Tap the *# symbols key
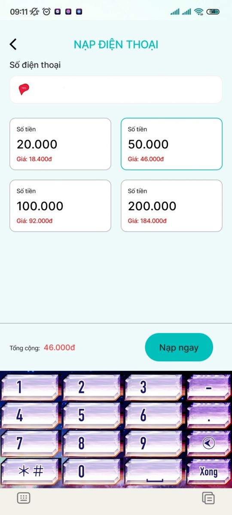The width and height of the screenshot is (232, 515). (30, 471)
